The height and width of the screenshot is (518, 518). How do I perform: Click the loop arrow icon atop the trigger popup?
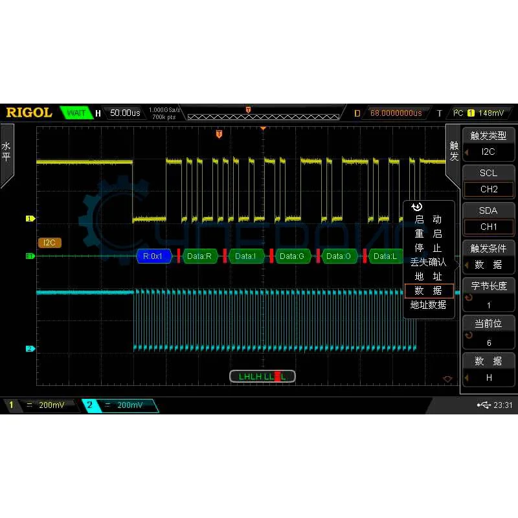pos(415,207)
